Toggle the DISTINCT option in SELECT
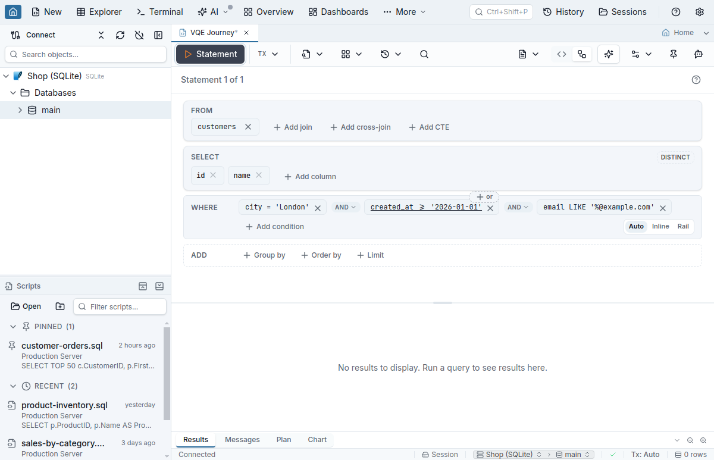This screenshot has height=460, width=714. pyautogui.click(x=675, y=157)
